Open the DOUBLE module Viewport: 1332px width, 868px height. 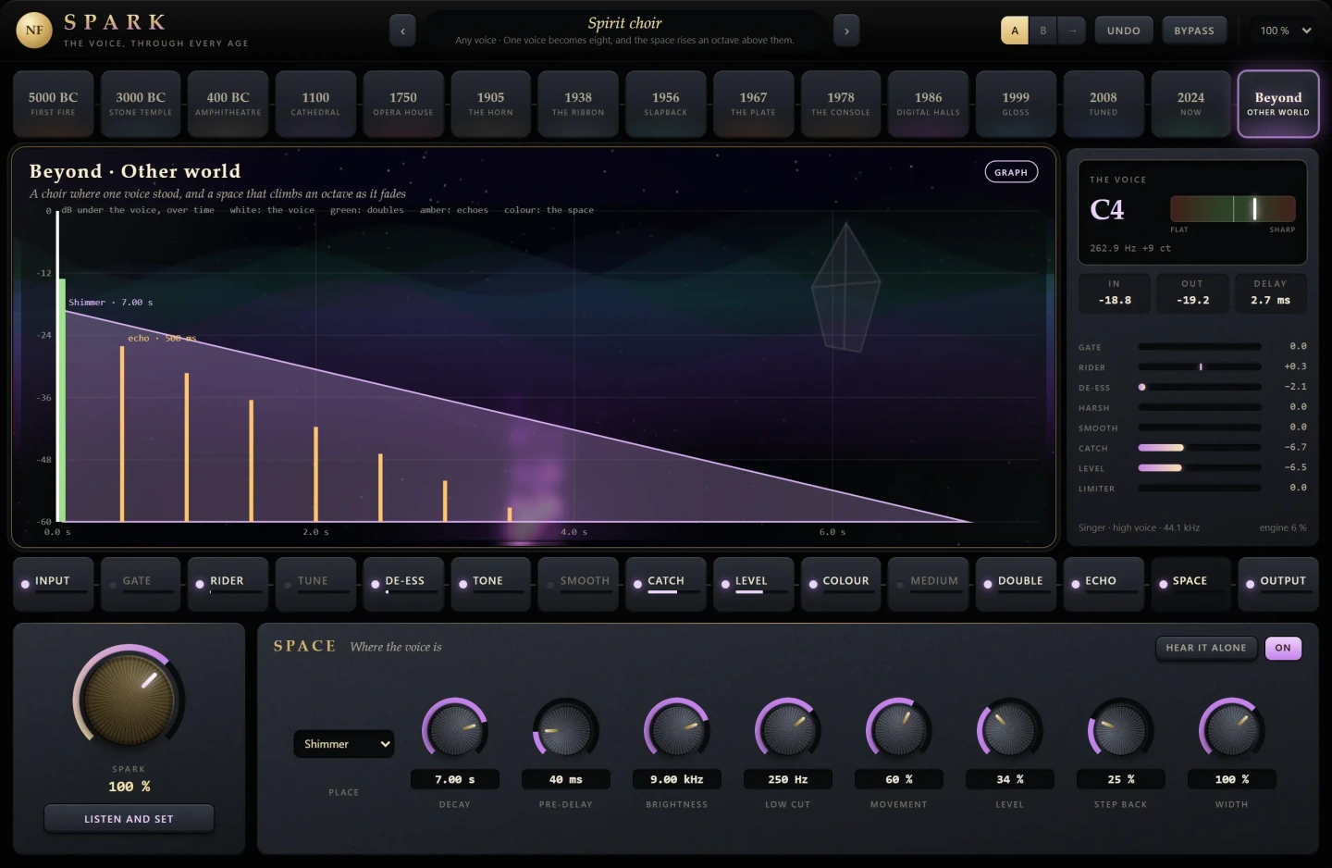[x=1016, y=583]
